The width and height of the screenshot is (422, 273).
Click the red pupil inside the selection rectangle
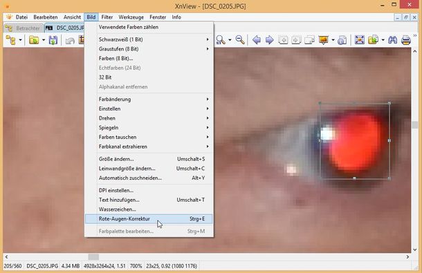356,143
